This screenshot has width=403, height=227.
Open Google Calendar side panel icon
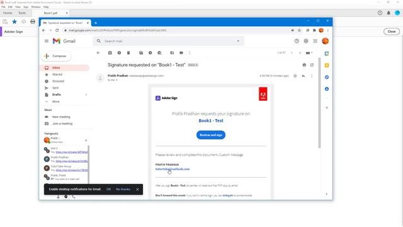327,54
